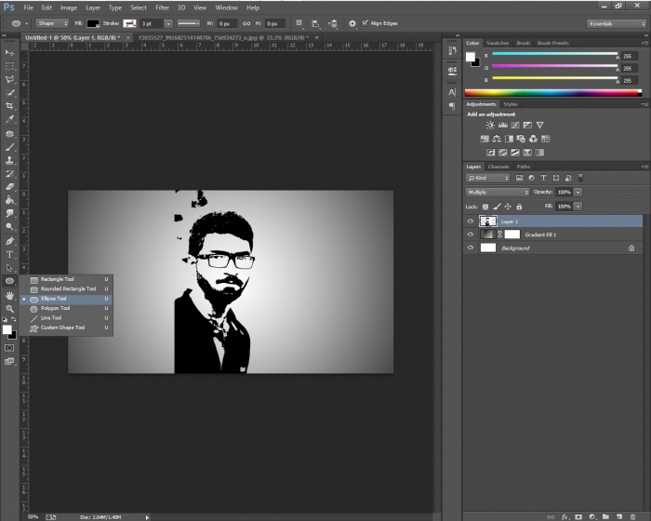Click the black Fill color swatch
Image resolution: width=651 pixels, height=521 pixels.
(94, 22)
